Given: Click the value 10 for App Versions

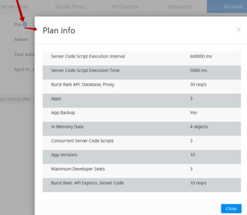Looking at the screenshot, I should click(x=193, y=155).
